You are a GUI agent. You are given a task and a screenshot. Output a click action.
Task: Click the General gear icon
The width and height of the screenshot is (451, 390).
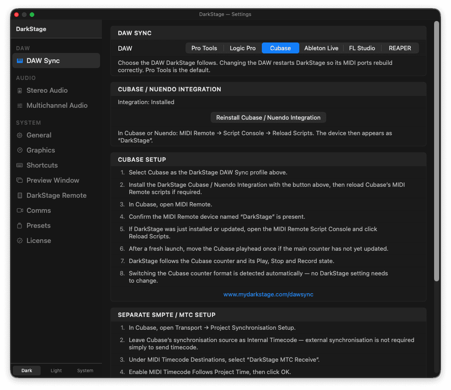click(20, 135)
